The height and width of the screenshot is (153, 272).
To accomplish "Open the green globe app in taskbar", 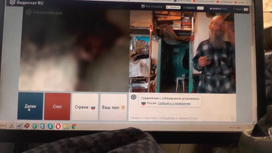I will (34, 126).
